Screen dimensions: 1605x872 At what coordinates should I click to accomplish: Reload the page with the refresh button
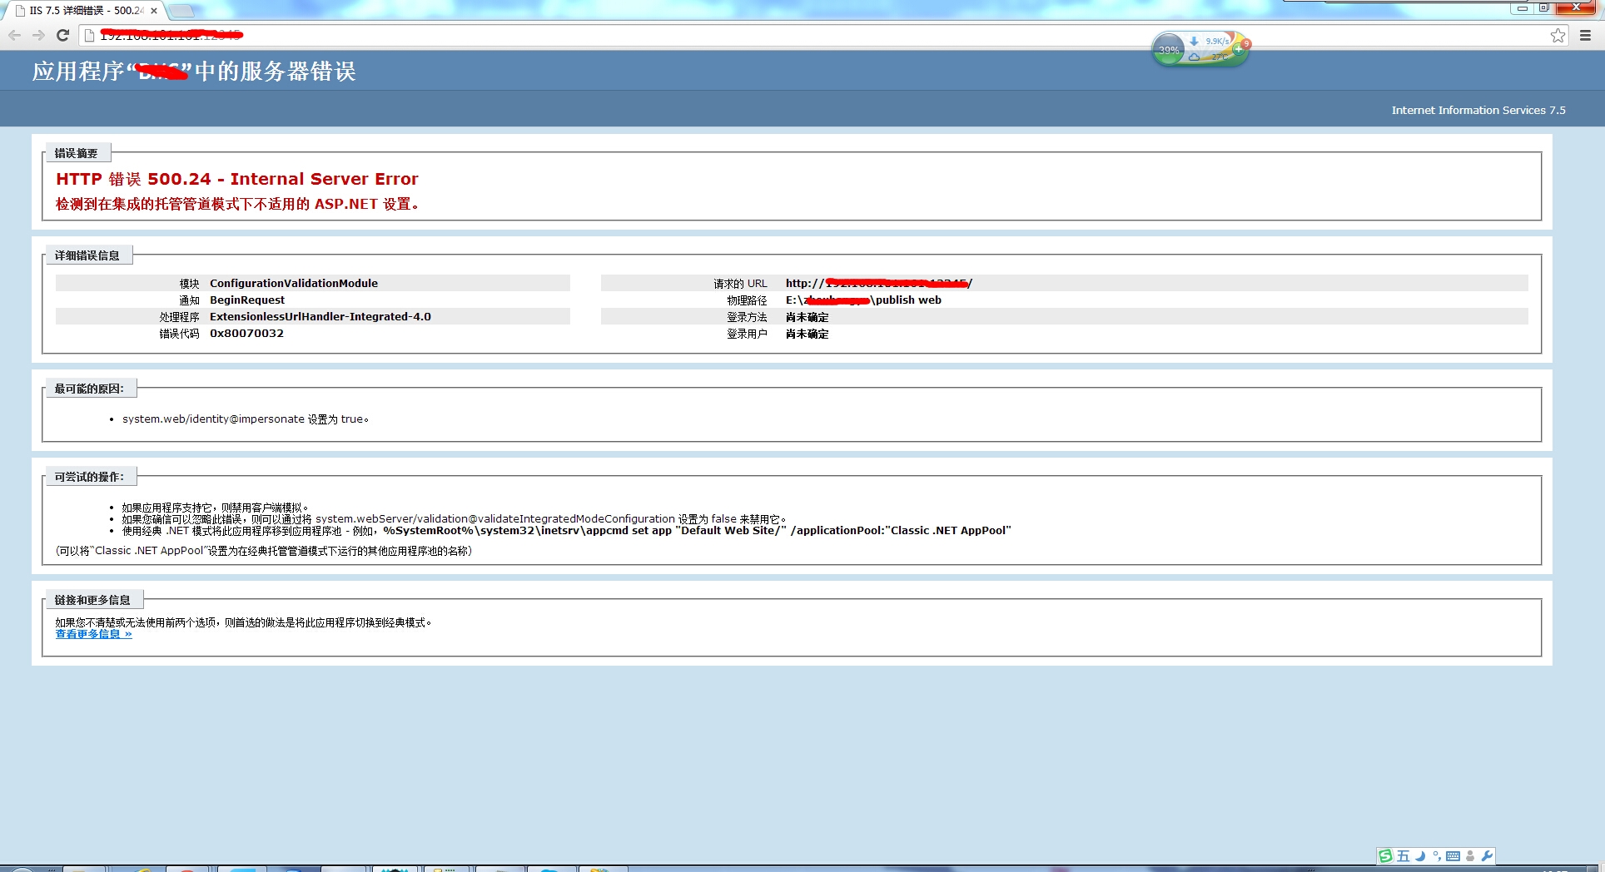click(x=62, y=35)
